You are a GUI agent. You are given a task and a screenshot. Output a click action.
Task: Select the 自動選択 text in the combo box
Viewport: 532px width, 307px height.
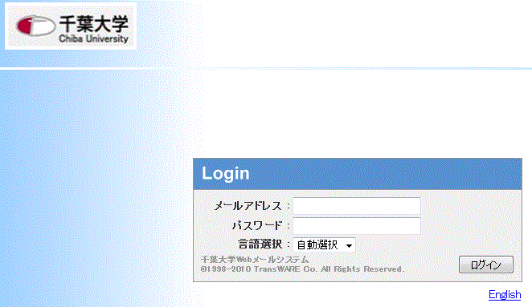coord(317,244)
